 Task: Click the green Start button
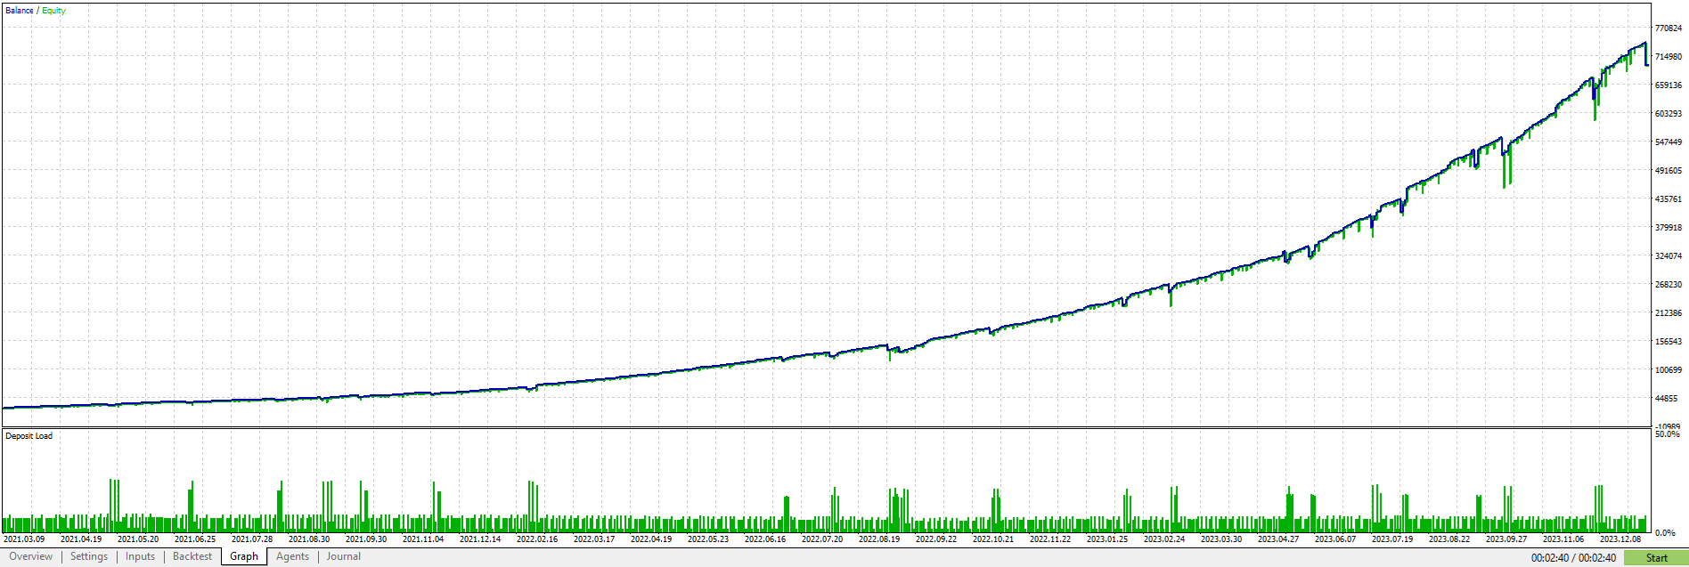[1656, 558]
